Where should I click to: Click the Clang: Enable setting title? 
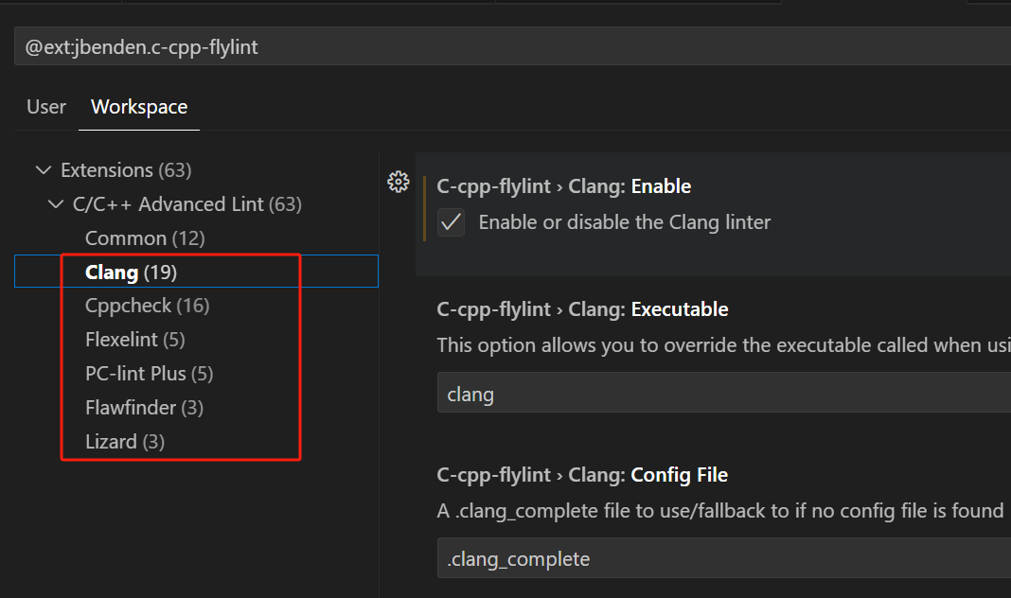pos(563,186)
